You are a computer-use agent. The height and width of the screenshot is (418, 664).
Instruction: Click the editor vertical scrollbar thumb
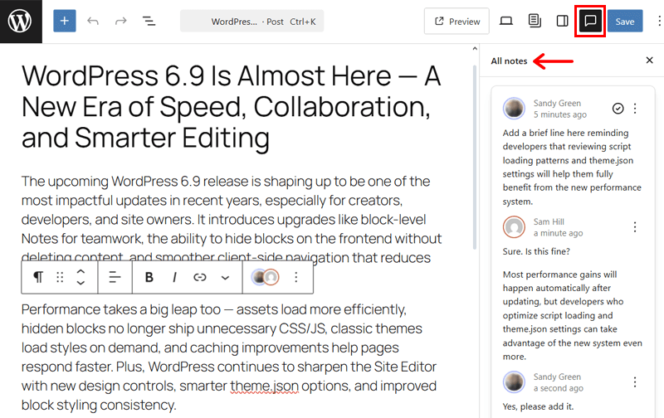tap(475, 157)
